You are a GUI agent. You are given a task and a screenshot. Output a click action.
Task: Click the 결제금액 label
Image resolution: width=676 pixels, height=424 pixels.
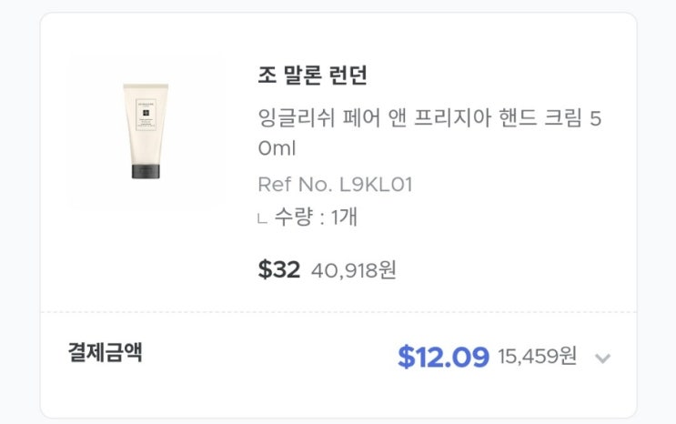(105, 352)
